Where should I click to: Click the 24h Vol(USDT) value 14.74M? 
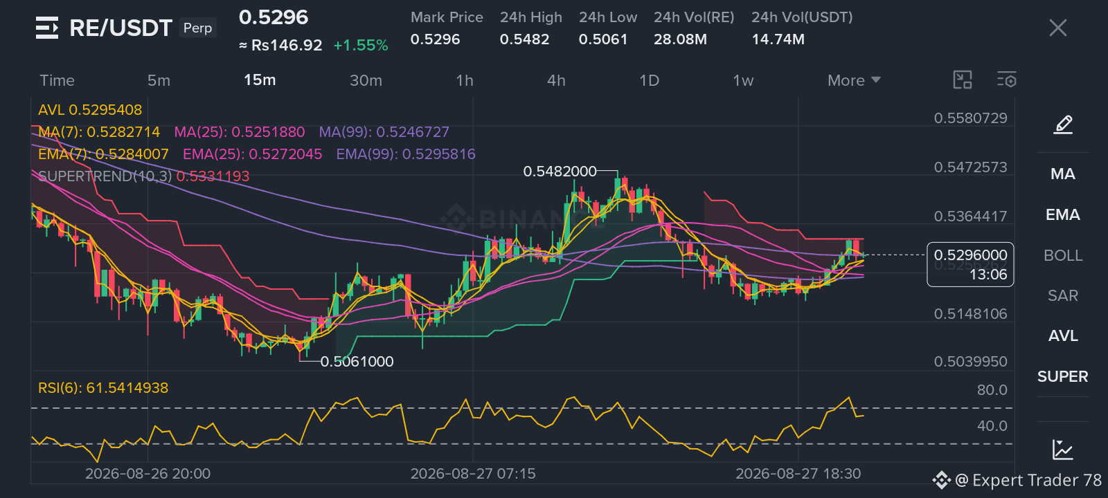[x=778, y=39]
